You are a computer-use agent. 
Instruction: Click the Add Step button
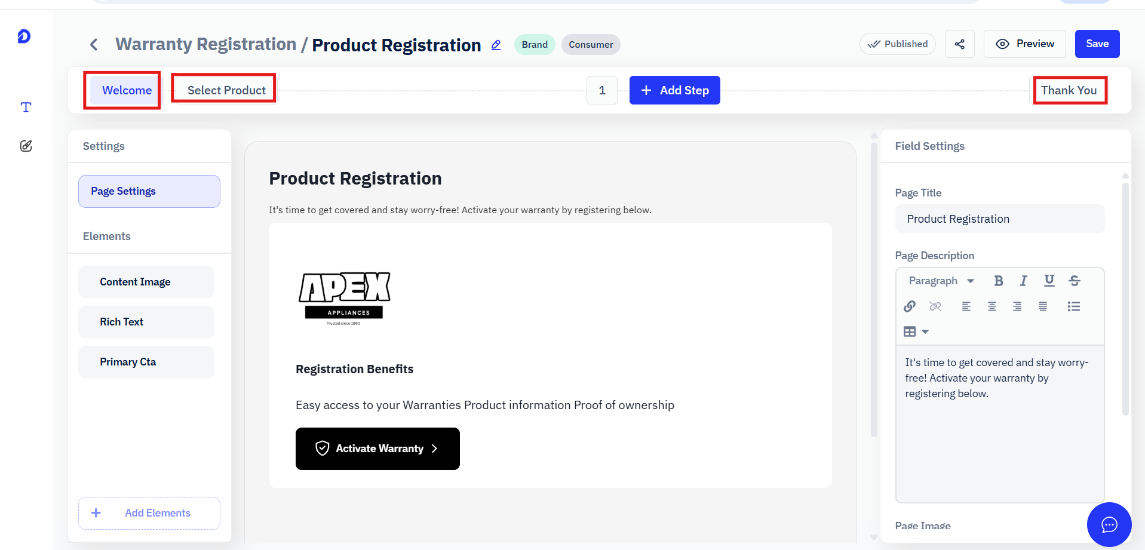point(674,90)
